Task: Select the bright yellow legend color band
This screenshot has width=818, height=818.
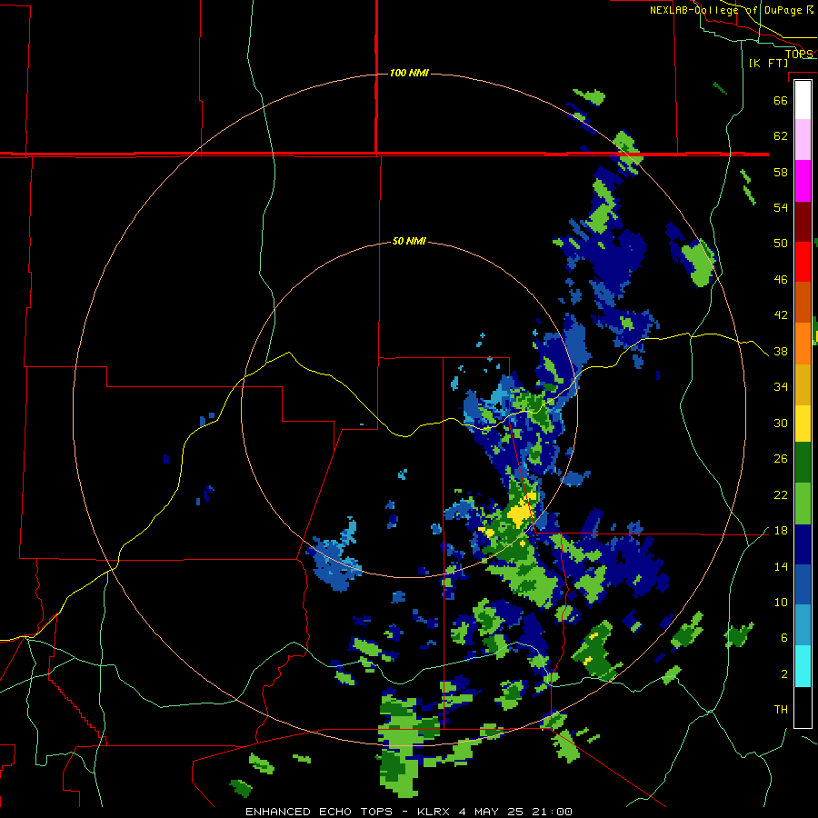Action: click(x=803, y=424)
